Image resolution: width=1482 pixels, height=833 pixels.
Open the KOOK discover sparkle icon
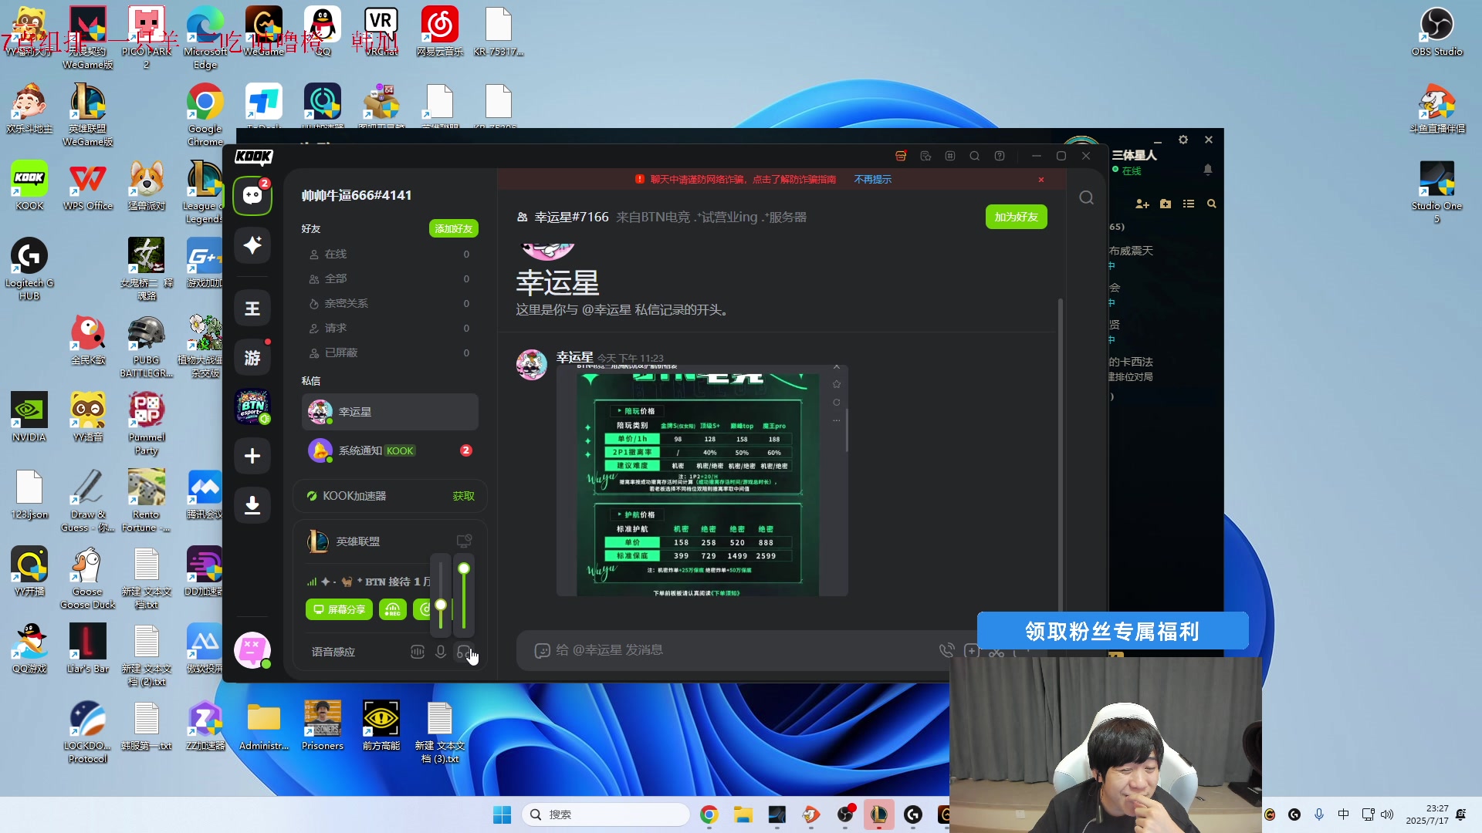[252, 245]
